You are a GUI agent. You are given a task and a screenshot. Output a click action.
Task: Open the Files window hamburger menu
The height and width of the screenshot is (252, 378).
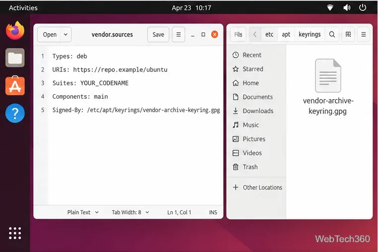click(x=364, y=35)
